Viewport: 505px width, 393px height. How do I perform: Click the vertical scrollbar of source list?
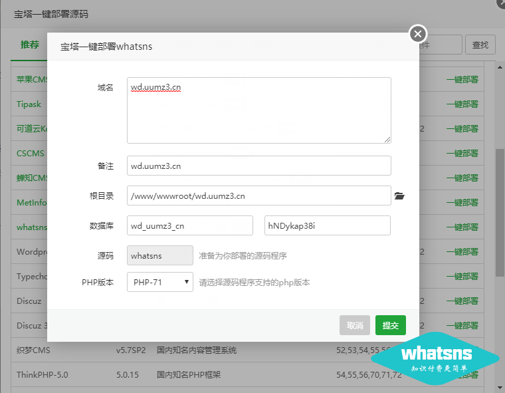500,199
